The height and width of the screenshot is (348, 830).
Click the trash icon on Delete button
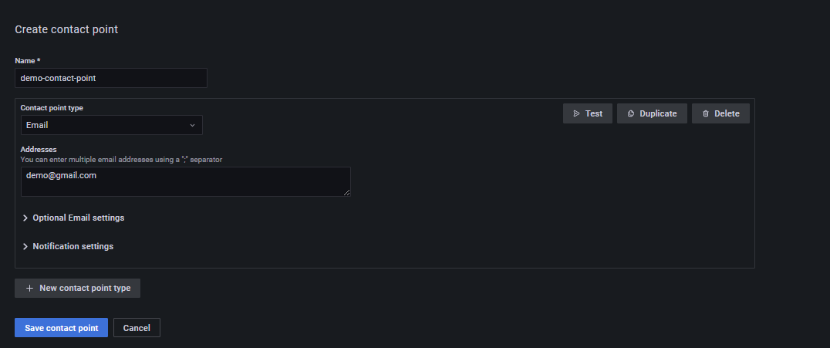(x=706, y=113)
